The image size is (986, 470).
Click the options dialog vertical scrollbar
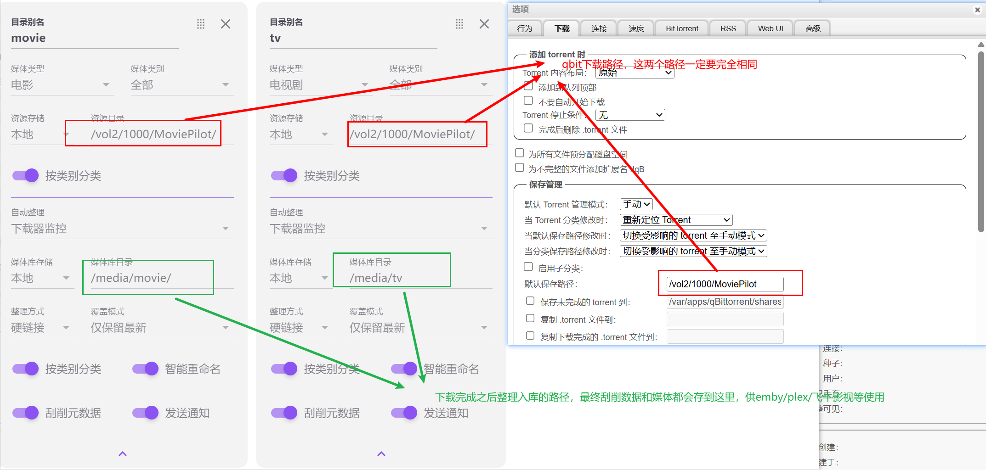[981, 138]
